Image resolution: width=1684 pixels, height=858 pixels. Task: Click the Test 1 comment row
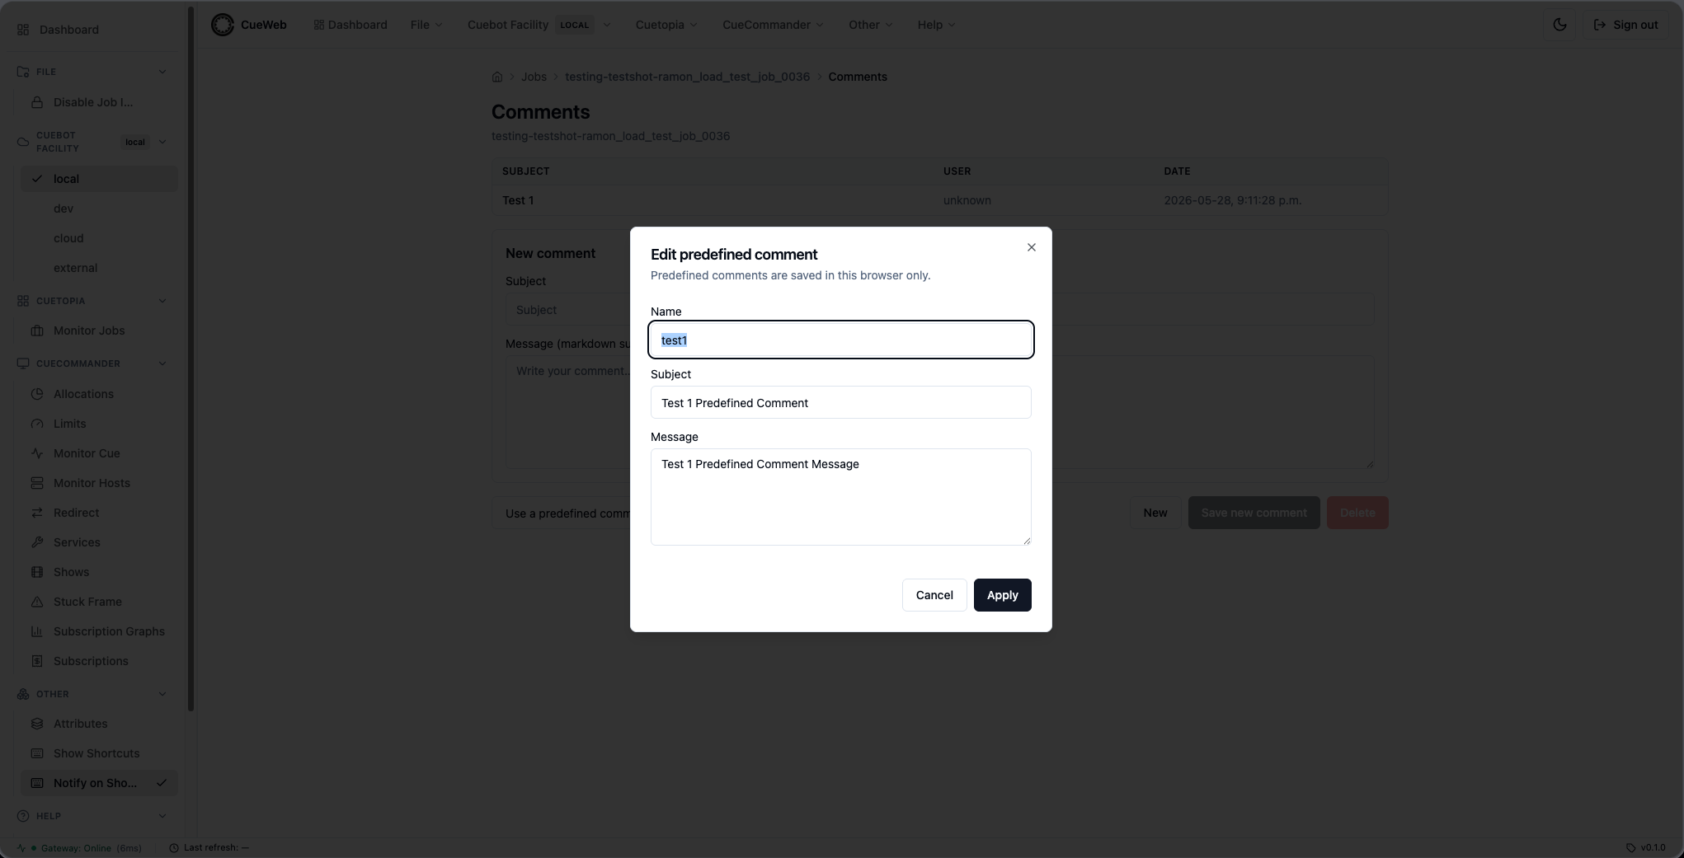[x=939, y=200]
